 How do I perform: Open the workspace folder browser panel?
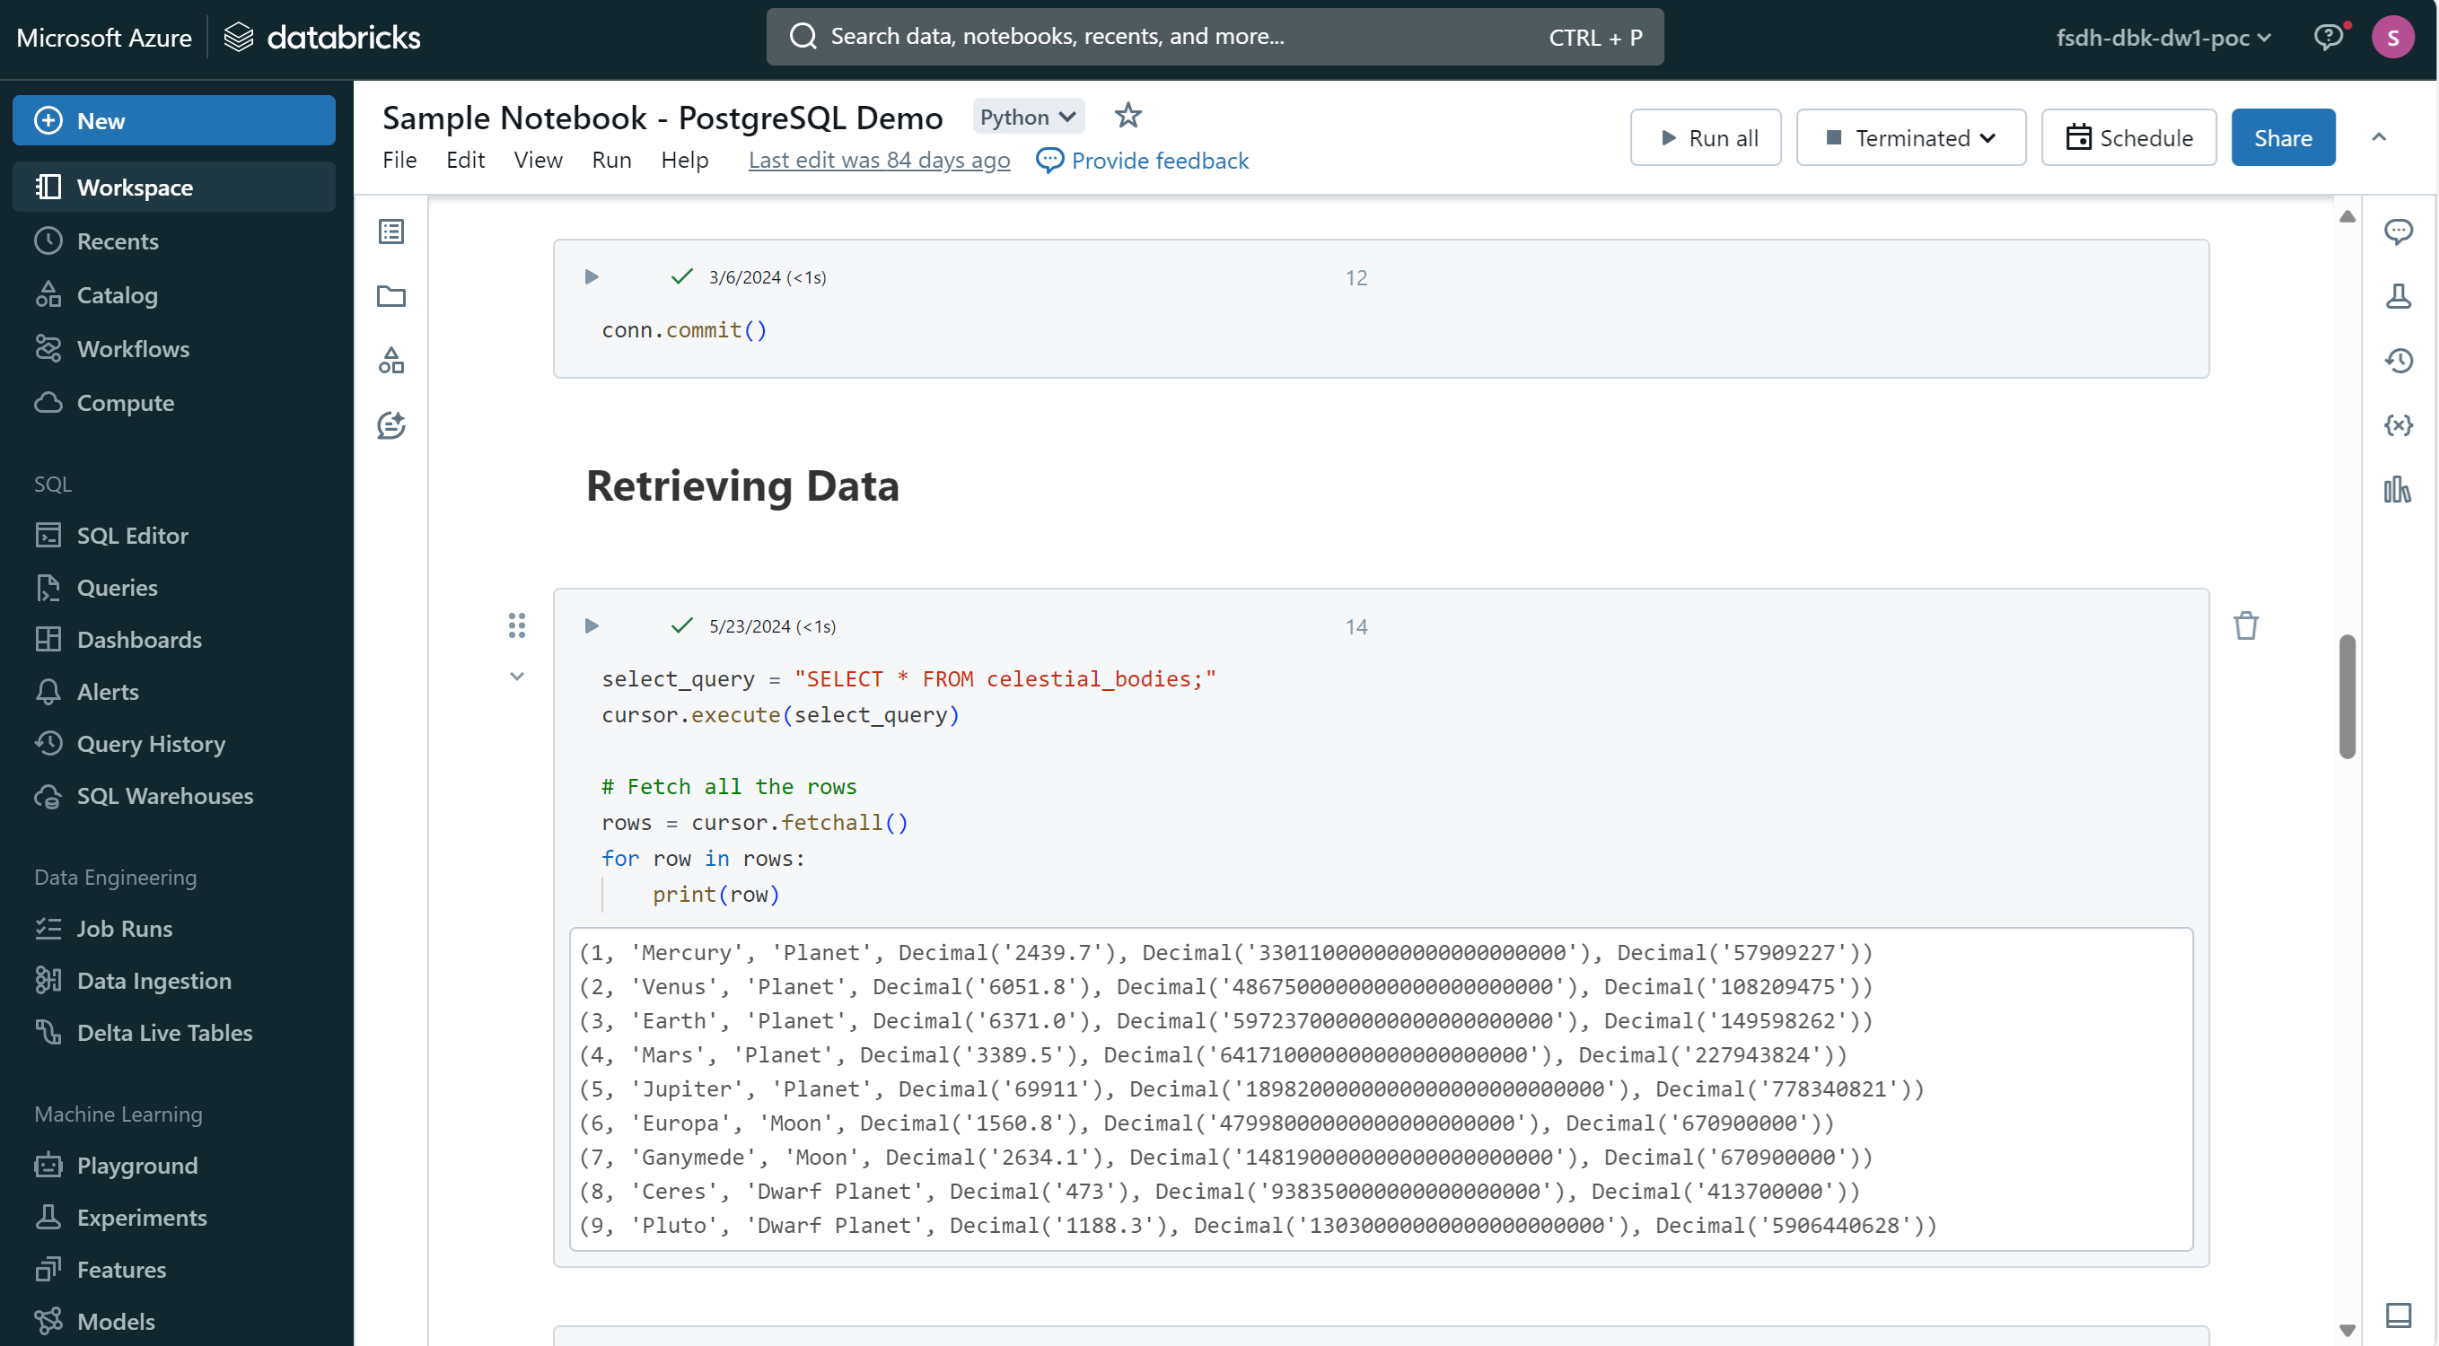392,296
